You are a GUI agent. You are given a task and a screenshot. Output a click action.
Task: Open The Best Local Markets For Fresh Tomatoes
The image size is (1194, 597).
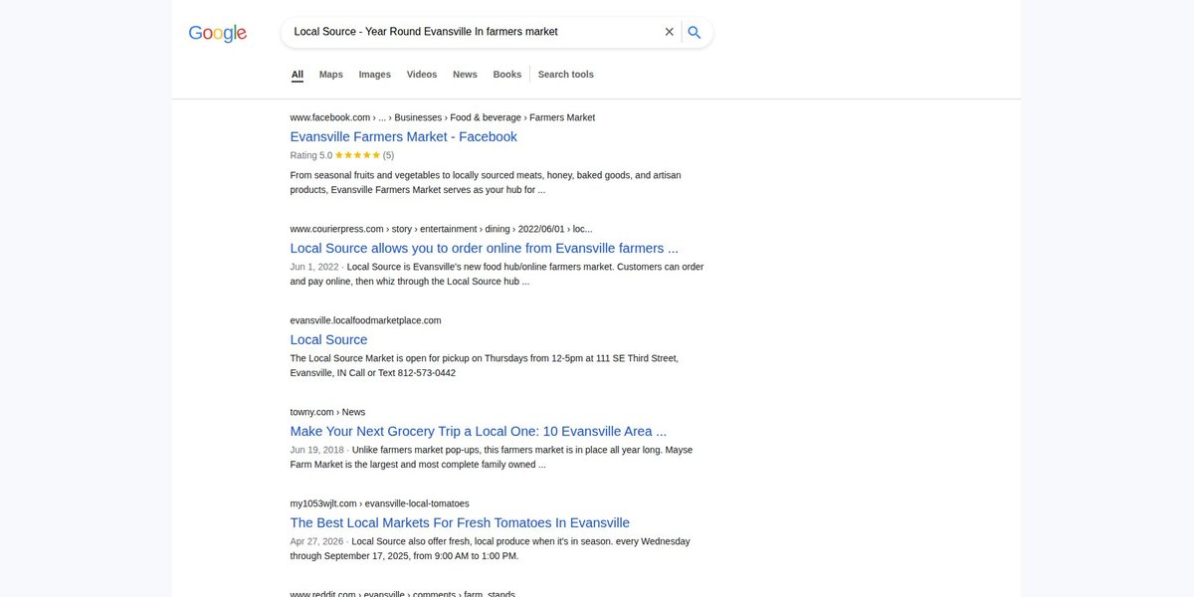click(x=460, y=522)
